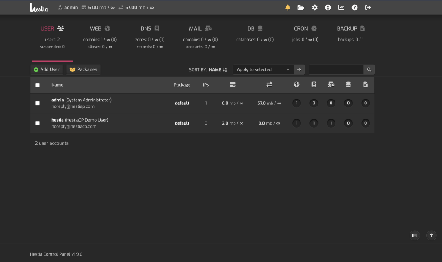Click the web domains column header icon
This screenshot has height=262, width=442.
(297, 84)
